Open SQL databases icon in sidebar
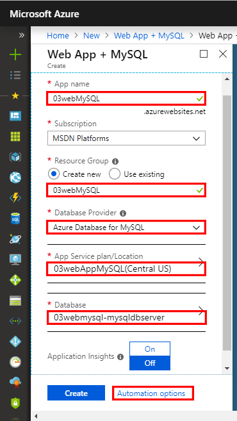The image size is (237, 421). coord(15,219)
